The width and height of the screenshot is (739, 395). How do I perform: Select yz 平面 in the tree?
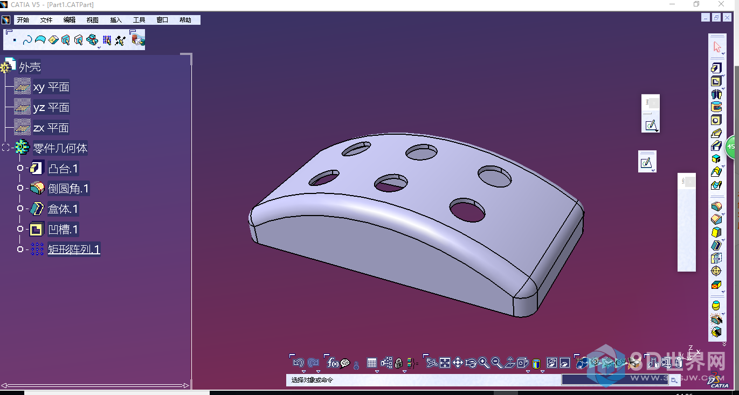pyautogui.click(x=51, y=108)
